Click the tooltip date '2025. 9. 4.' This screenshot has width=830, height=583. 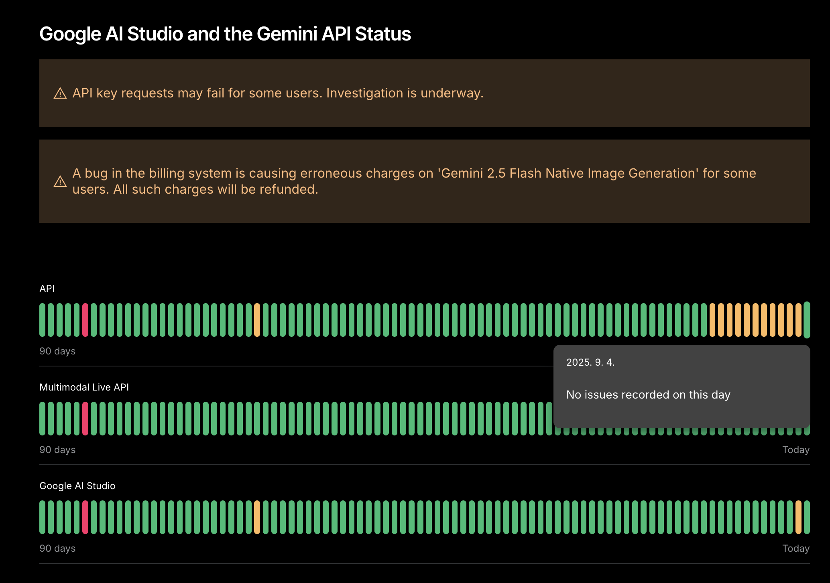point(590,362)
